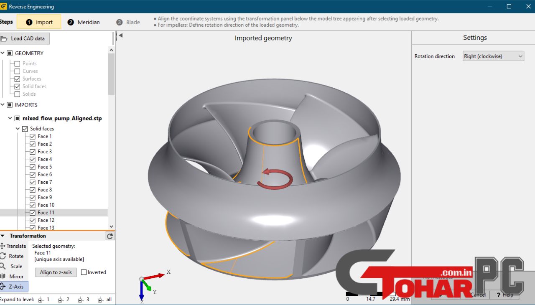Click the Help button
The height and width of the screenshot is (305, 535).
[x=504, y=295]
